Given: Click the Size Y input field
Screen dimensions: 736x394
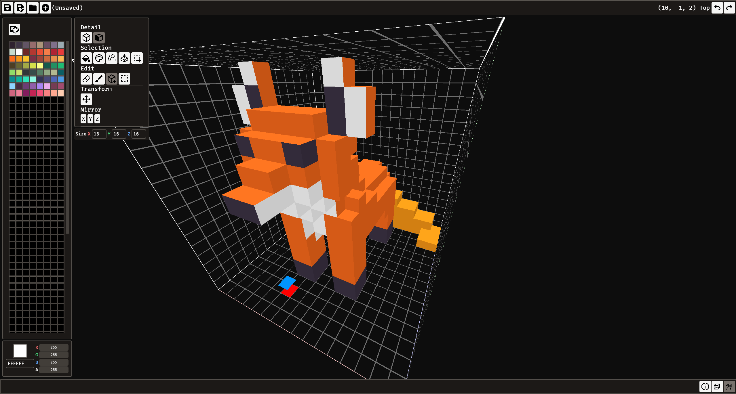Looking at the screenshot, I should tap(119, 134).
